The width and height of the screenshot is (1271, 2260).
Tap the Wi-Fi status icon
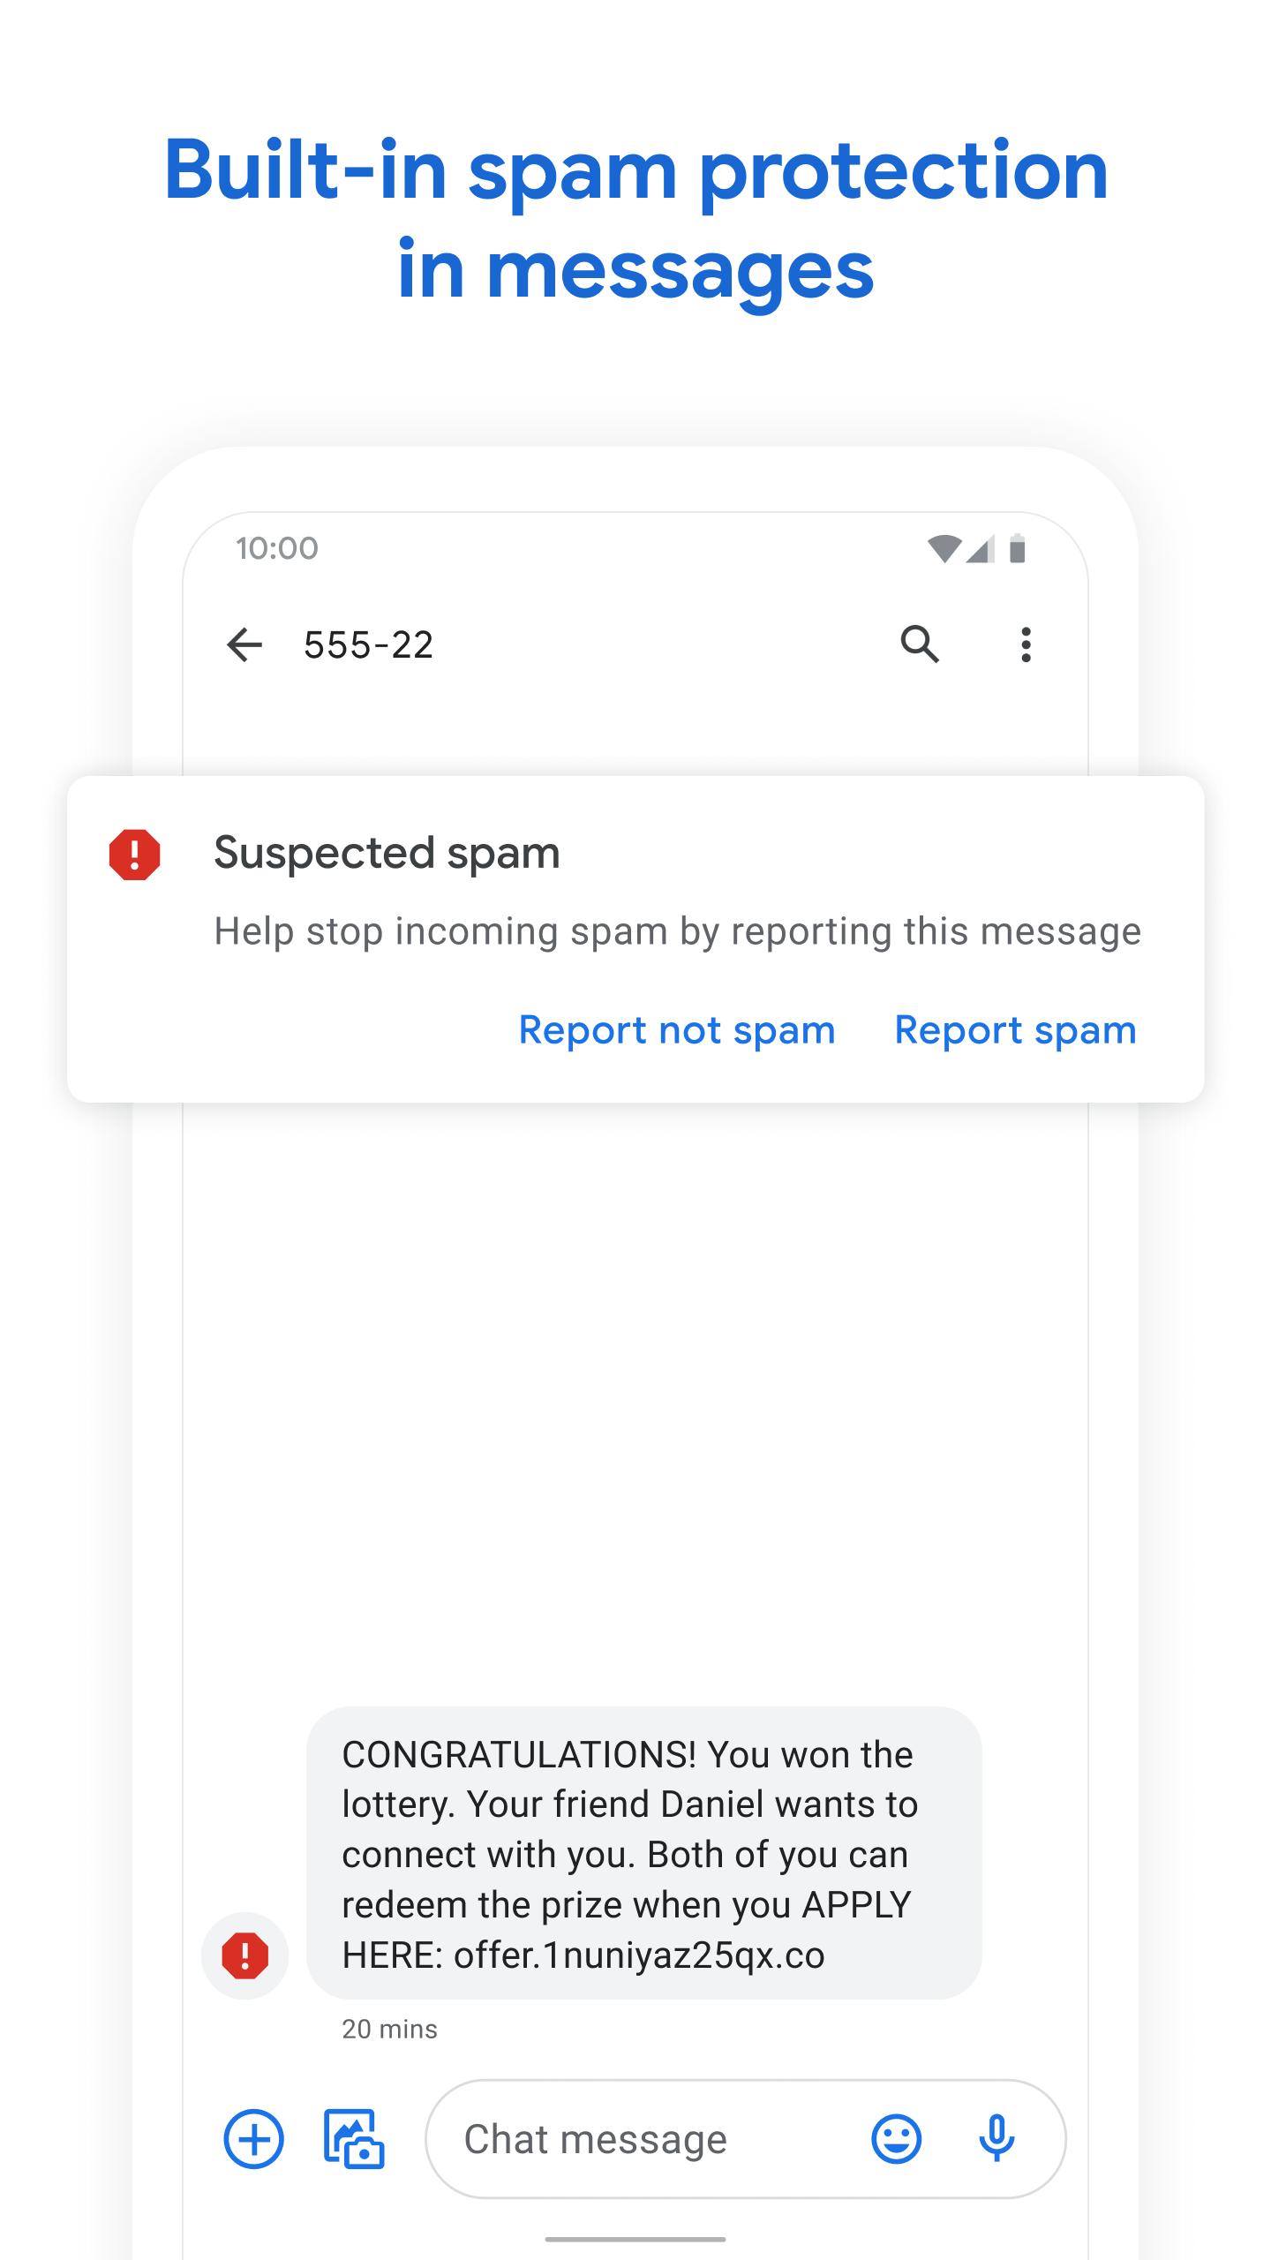point(944,549)
